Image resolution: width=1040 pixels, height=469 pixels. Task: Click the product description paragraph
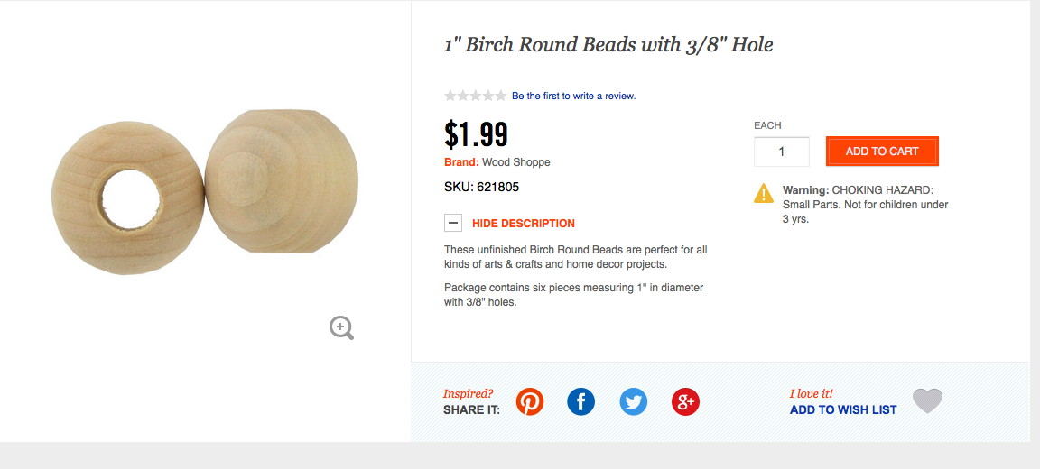pyautogui.click(x=575, y=256)
